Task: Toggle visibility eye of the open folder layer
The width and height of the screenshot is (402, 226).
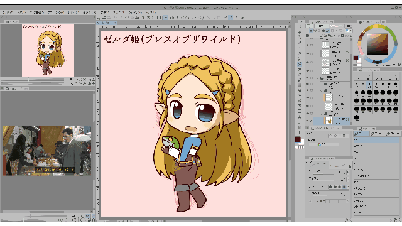Action: click(308, 78)
